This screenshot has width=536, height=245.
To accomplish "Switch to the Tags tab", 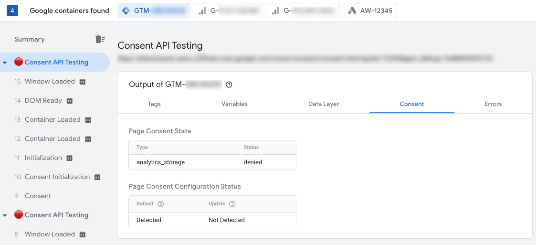I will tap(154, 104).
